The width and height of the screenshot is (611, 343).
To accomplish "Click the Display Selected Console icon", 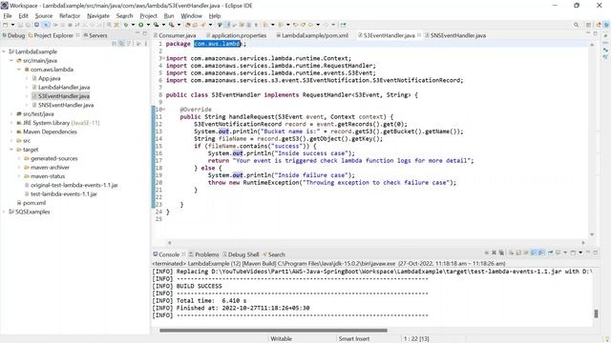I will pos(558,252).
